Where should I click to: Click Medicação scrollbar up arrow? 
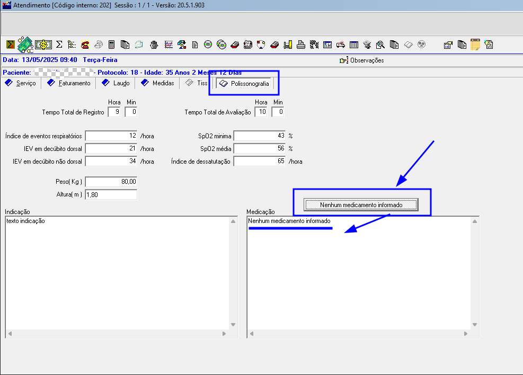coord(475,221)
